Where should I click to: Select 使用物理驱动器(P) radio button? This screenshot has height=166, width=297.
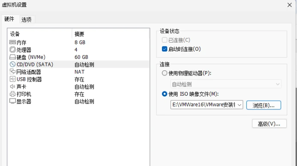tap(165, 73)
